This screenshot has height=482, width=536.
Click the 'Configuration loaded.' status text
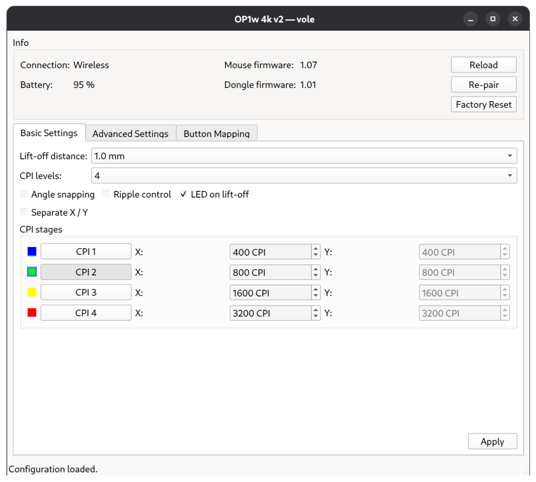pyautogui.click(x=53, y=469)
